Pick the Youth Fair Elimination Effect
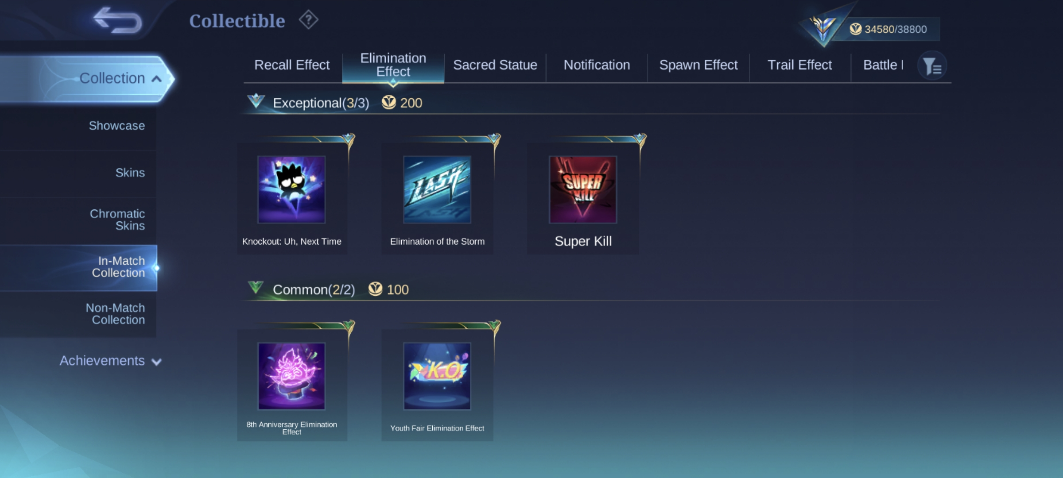 (x=437, y=385)
